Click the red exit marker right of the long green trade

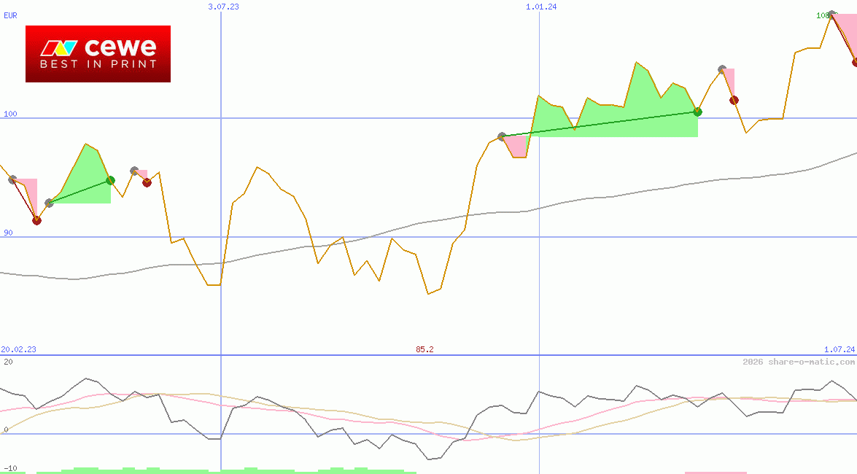734,100
